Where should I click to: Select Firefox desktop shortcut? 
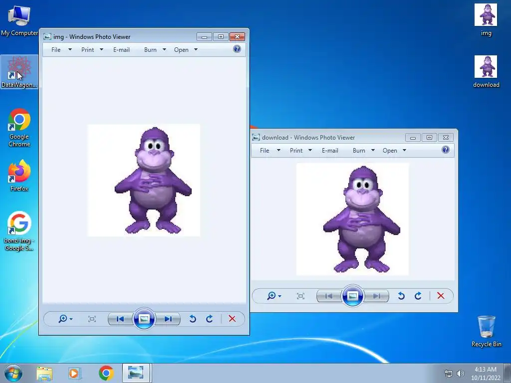(19, 176)
